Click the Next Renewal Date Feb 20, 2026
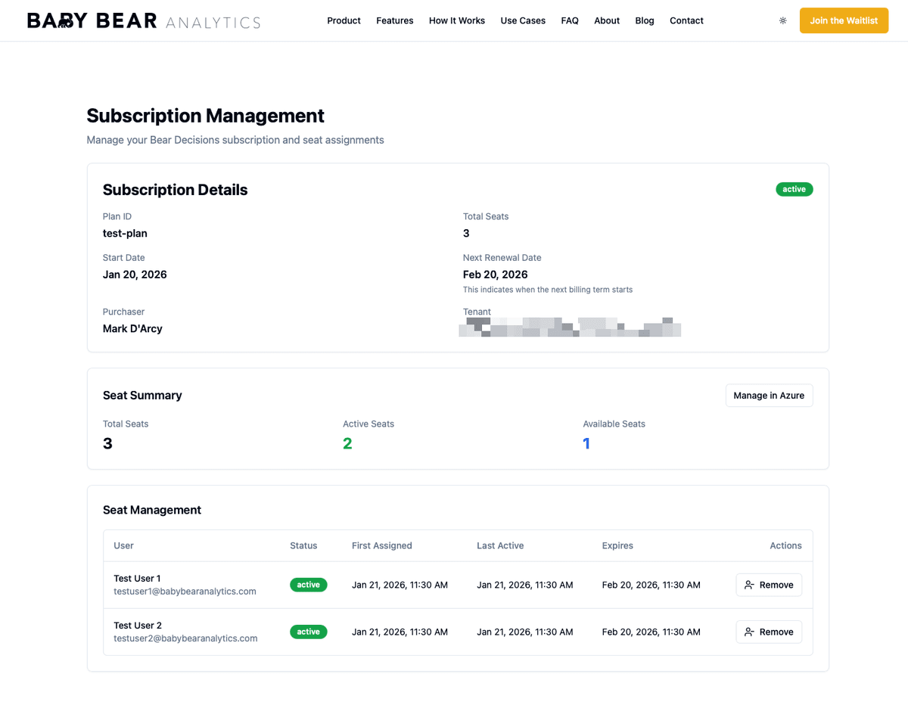 pyautogui.click(x=495, y=275)
